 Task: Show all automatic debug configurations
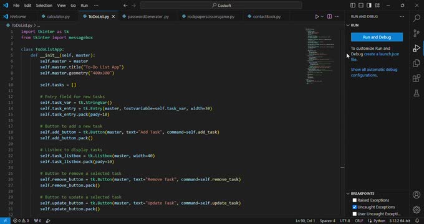(374, 72)
